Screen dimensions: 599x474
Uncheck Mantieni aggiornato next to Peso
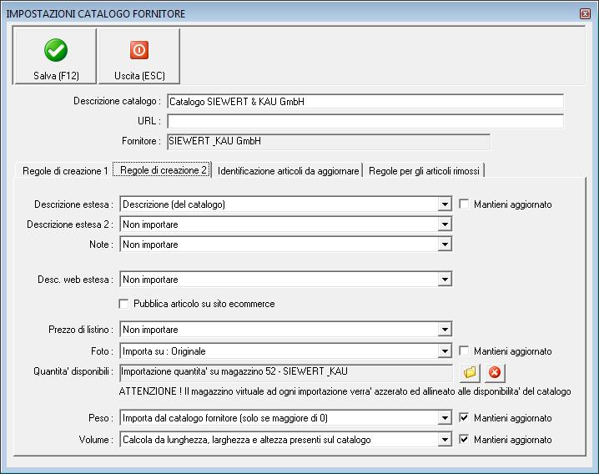point(464,418)
